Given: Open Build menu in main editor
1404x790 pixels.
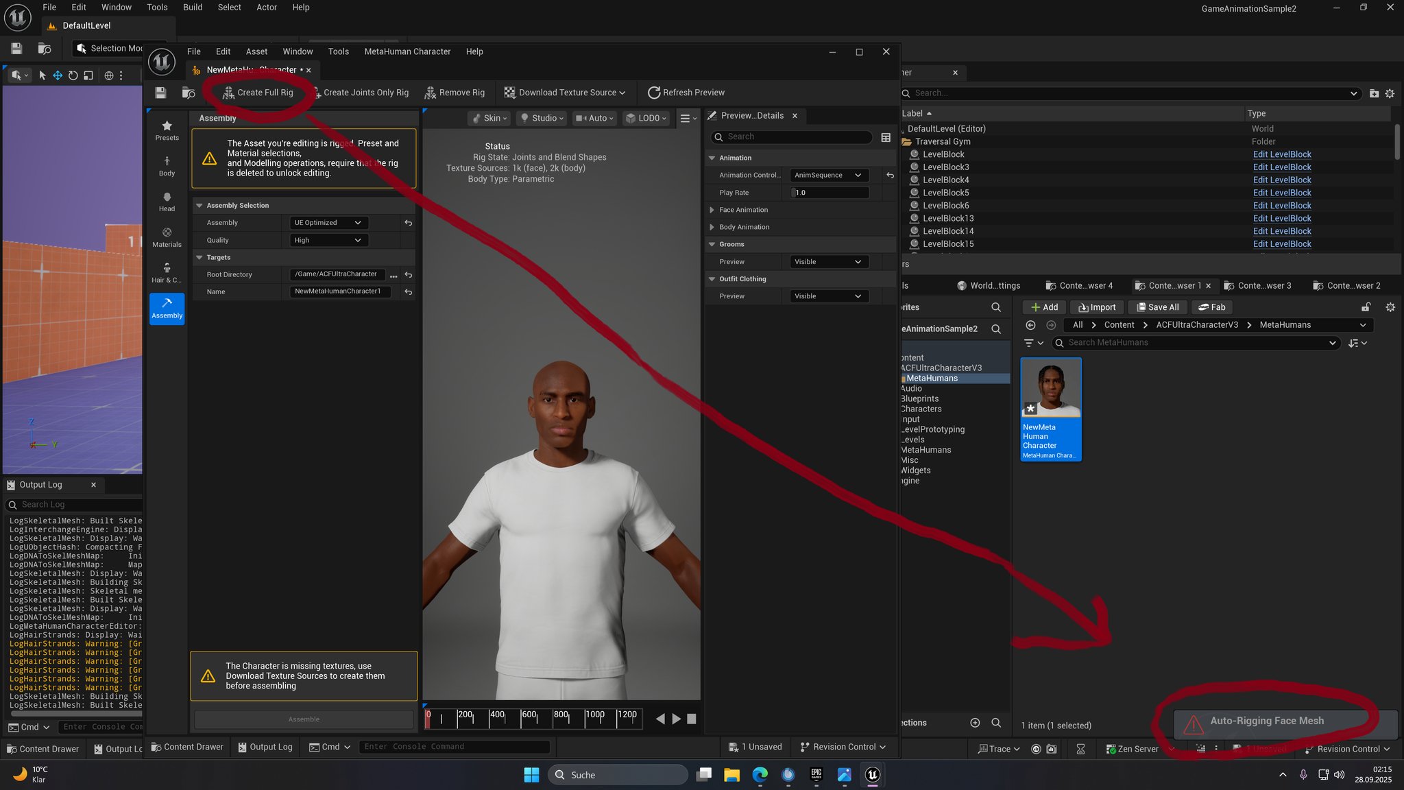Looking at the screenshot, I should [x=193, y=8].
